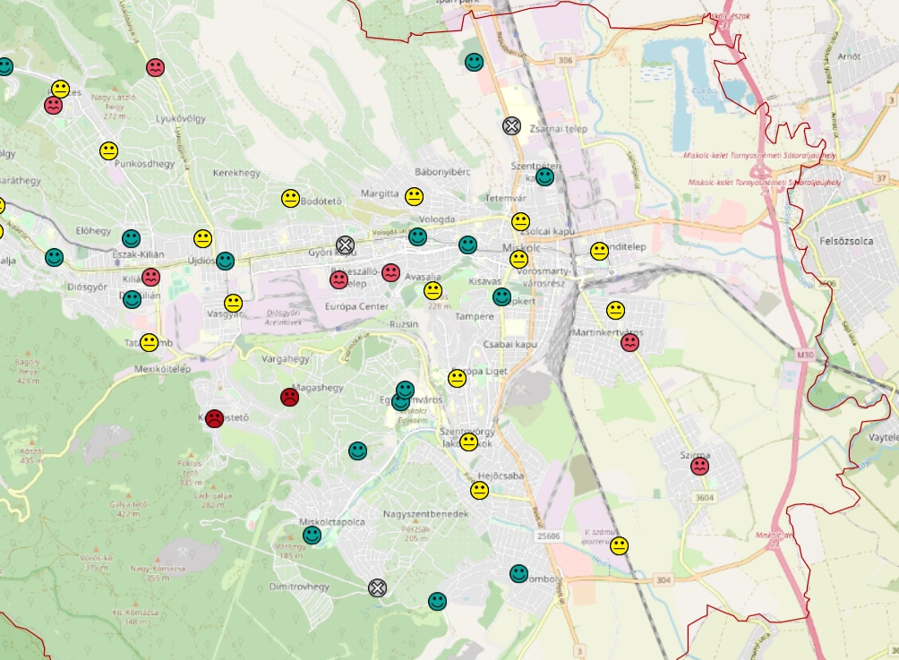Click the gray X marker near Zsarnai telep
This screenshot has height=660, width=899.
(x=511, y=125)
